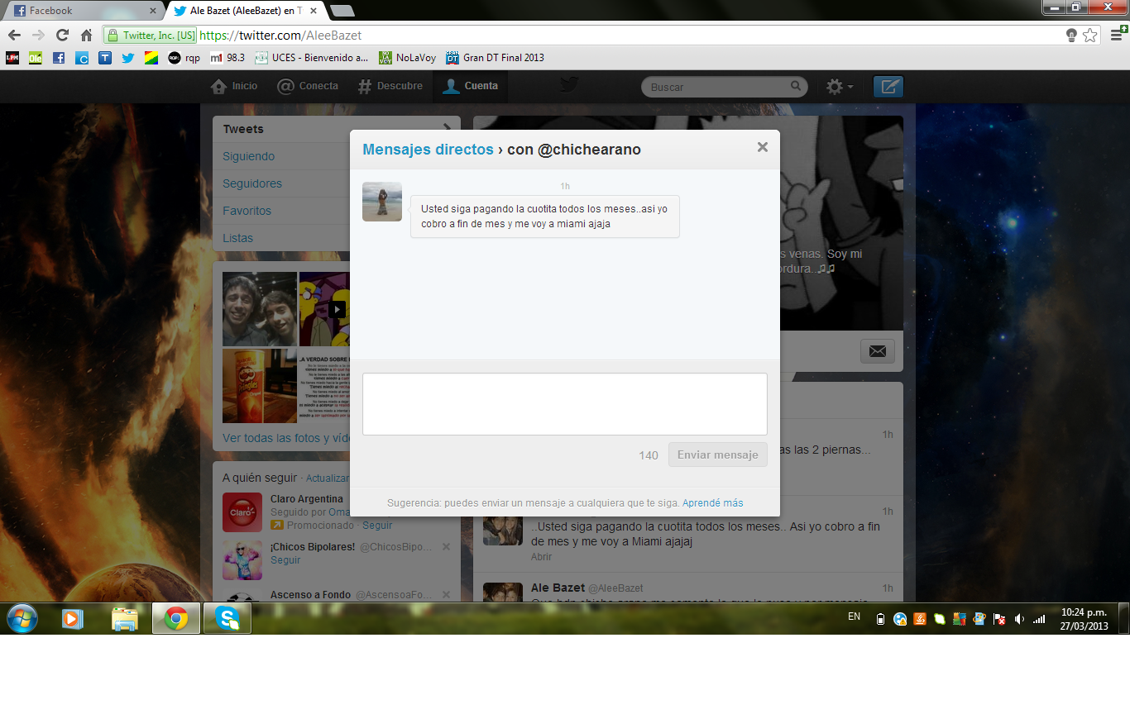Click the envelope direct message button
1130x714 pixels.
click(878, 351)
